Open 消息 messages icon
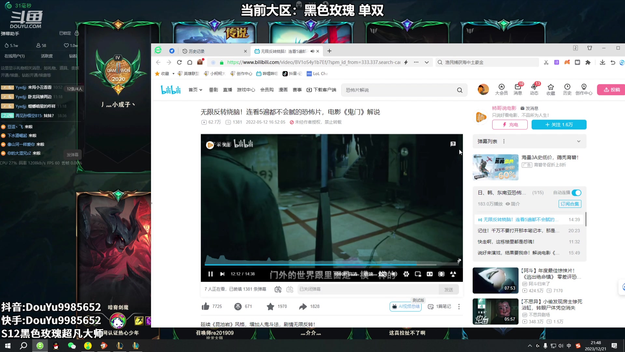 (518, 89)
